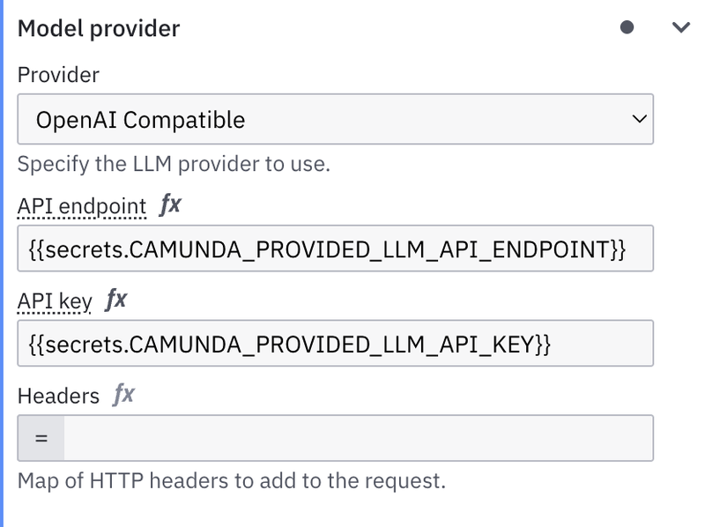
Task: Click the Provider field label
Action: [58, 75]
